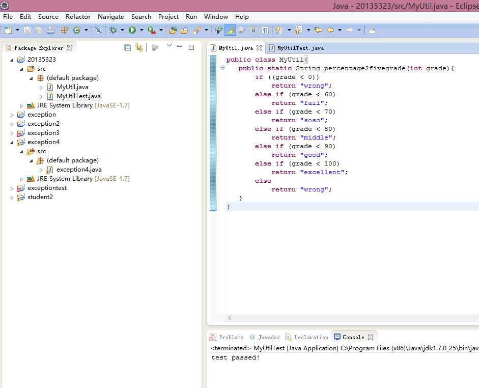The image size is (479, 388).
Task: Click the Open Type icon
Action: coord(173,30)
